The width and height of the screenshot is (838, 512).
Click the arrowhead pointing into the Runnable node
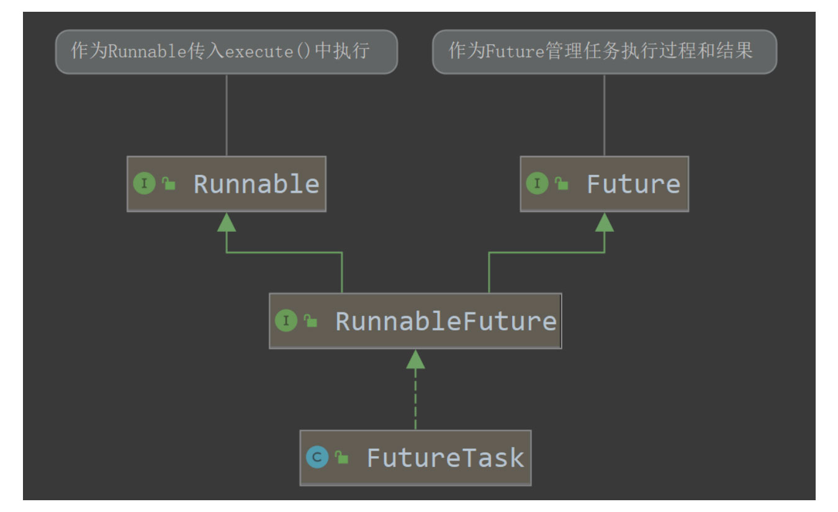point(227,223)
